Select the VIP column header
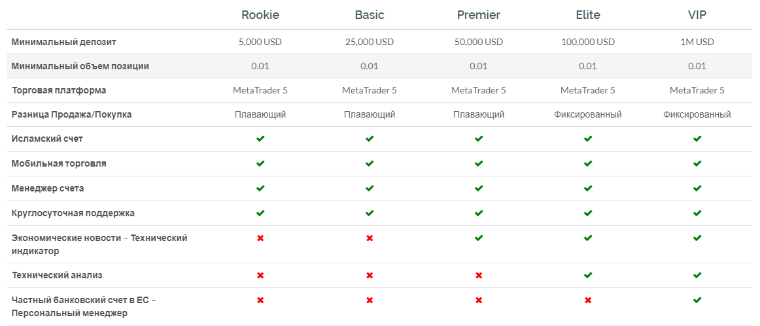This screenshot has width=760, height=326. pos(697,15)
